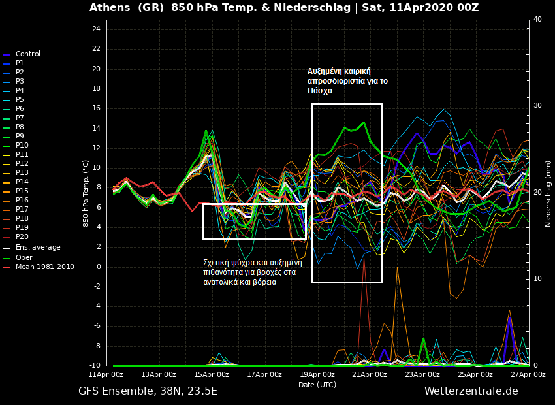Click the red swatch beside Mean 1981-2010
The image size is (555, 405).
pyautogui.click(x=7, y=267)
